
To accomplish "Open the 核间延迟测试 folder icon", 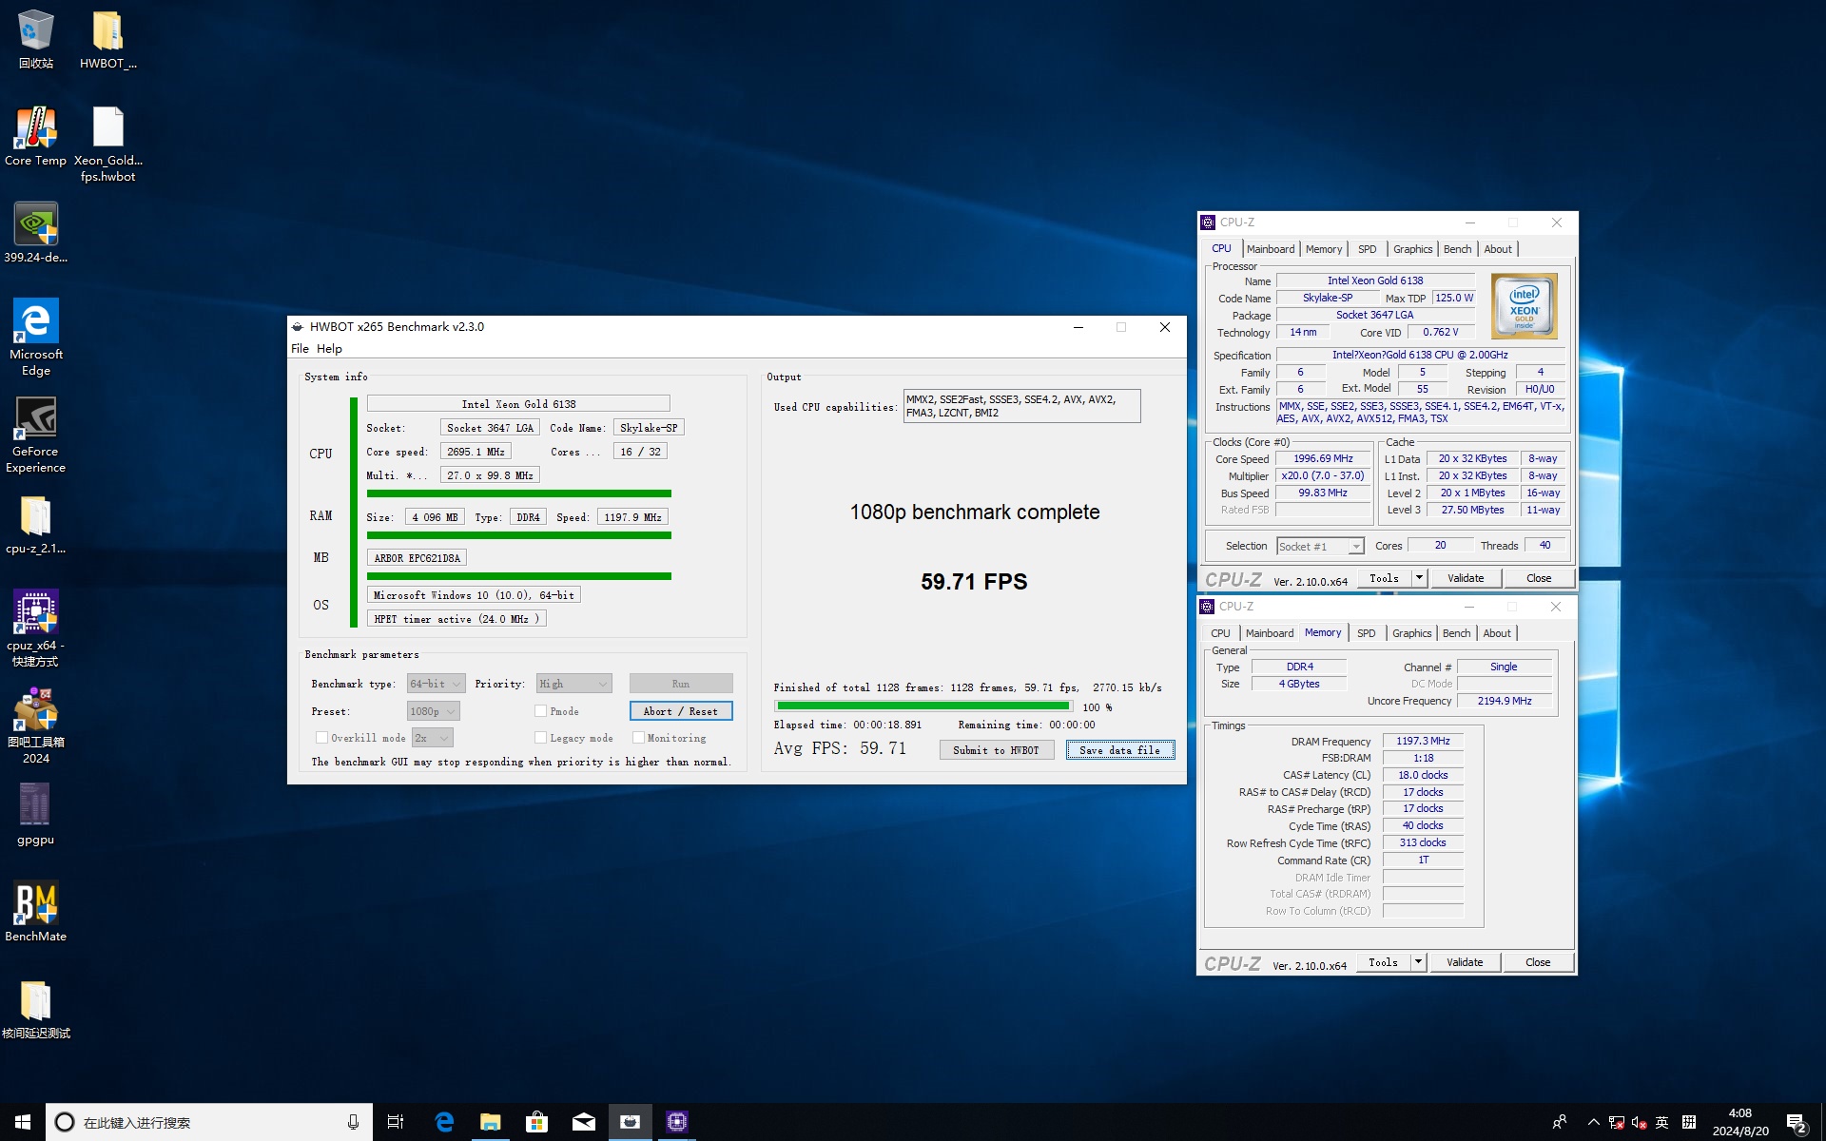I will point(35,1008).
